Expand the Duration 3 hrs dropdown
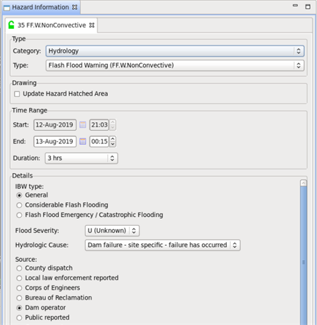The image size is (317, 325). [81, 158]
